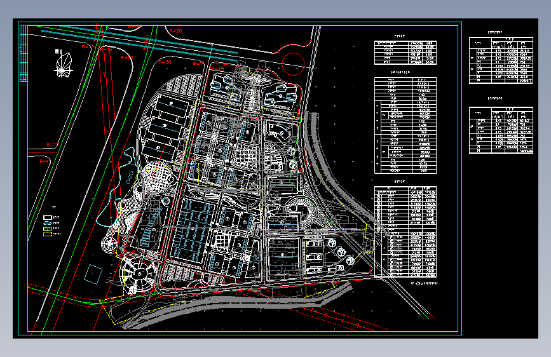Select the large bottom data table in the middle column
The height and width of the screenshot is (357, 551).
tap(405, 232)
